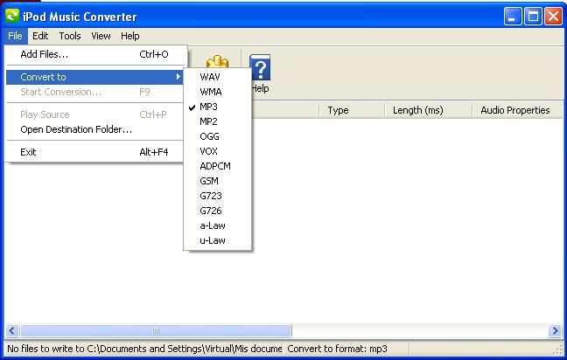Screen dimensions: 567x360
Task: Select WAV output format
Action: click(x=217, y=77)
